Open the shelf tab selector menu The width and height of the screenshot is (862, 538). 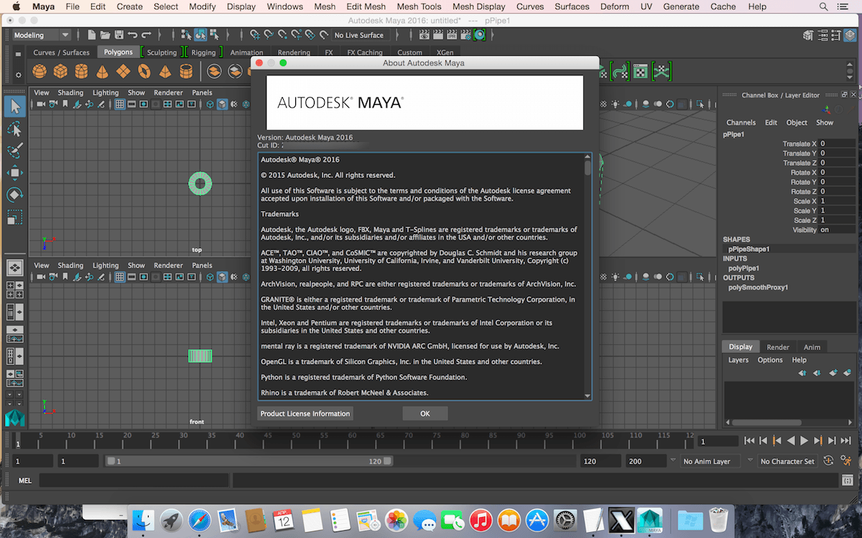[18, 53]
